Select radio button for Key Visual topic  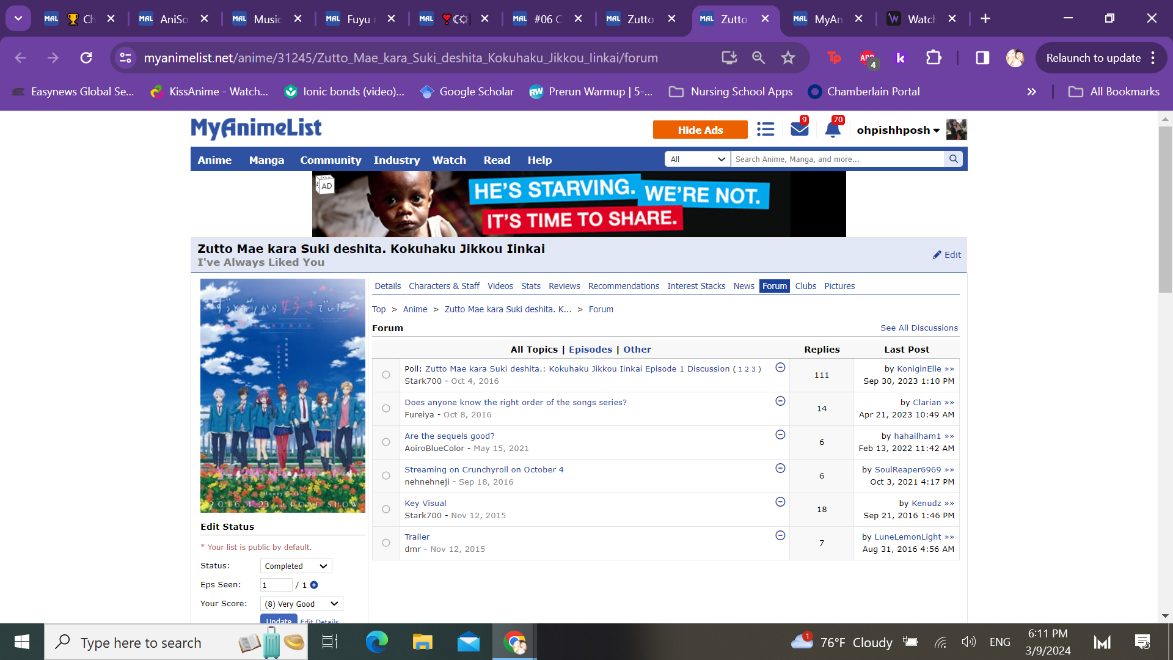(386, 509)
